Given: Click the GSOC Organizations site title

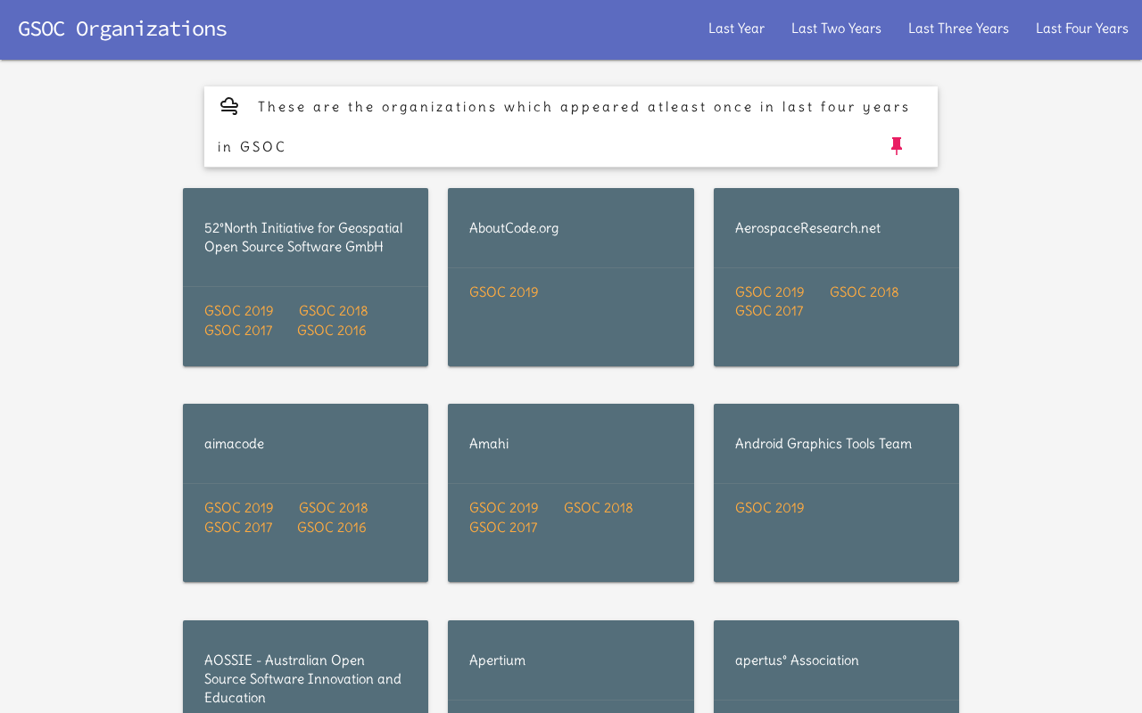Looking at the screenshot, I should [122, 29].
